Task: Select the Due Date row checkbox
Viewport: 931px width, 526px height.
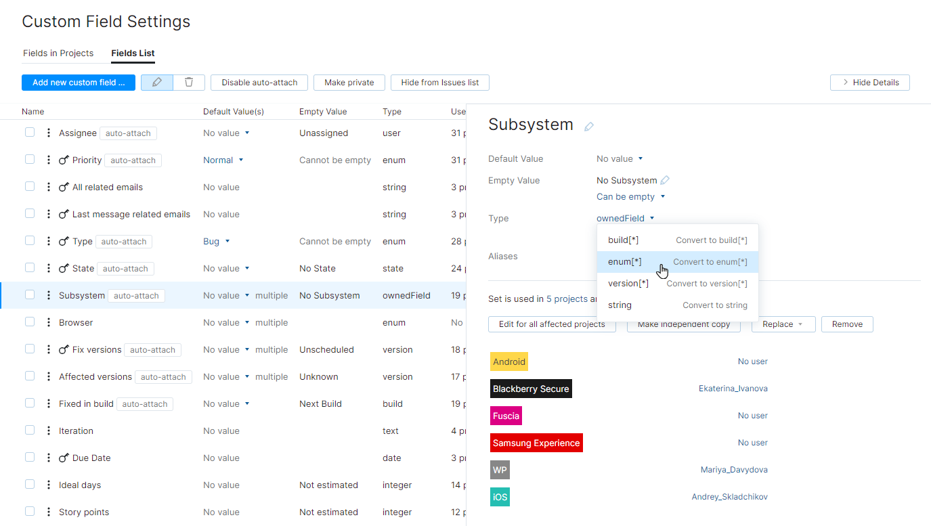Action: point(30,458)
